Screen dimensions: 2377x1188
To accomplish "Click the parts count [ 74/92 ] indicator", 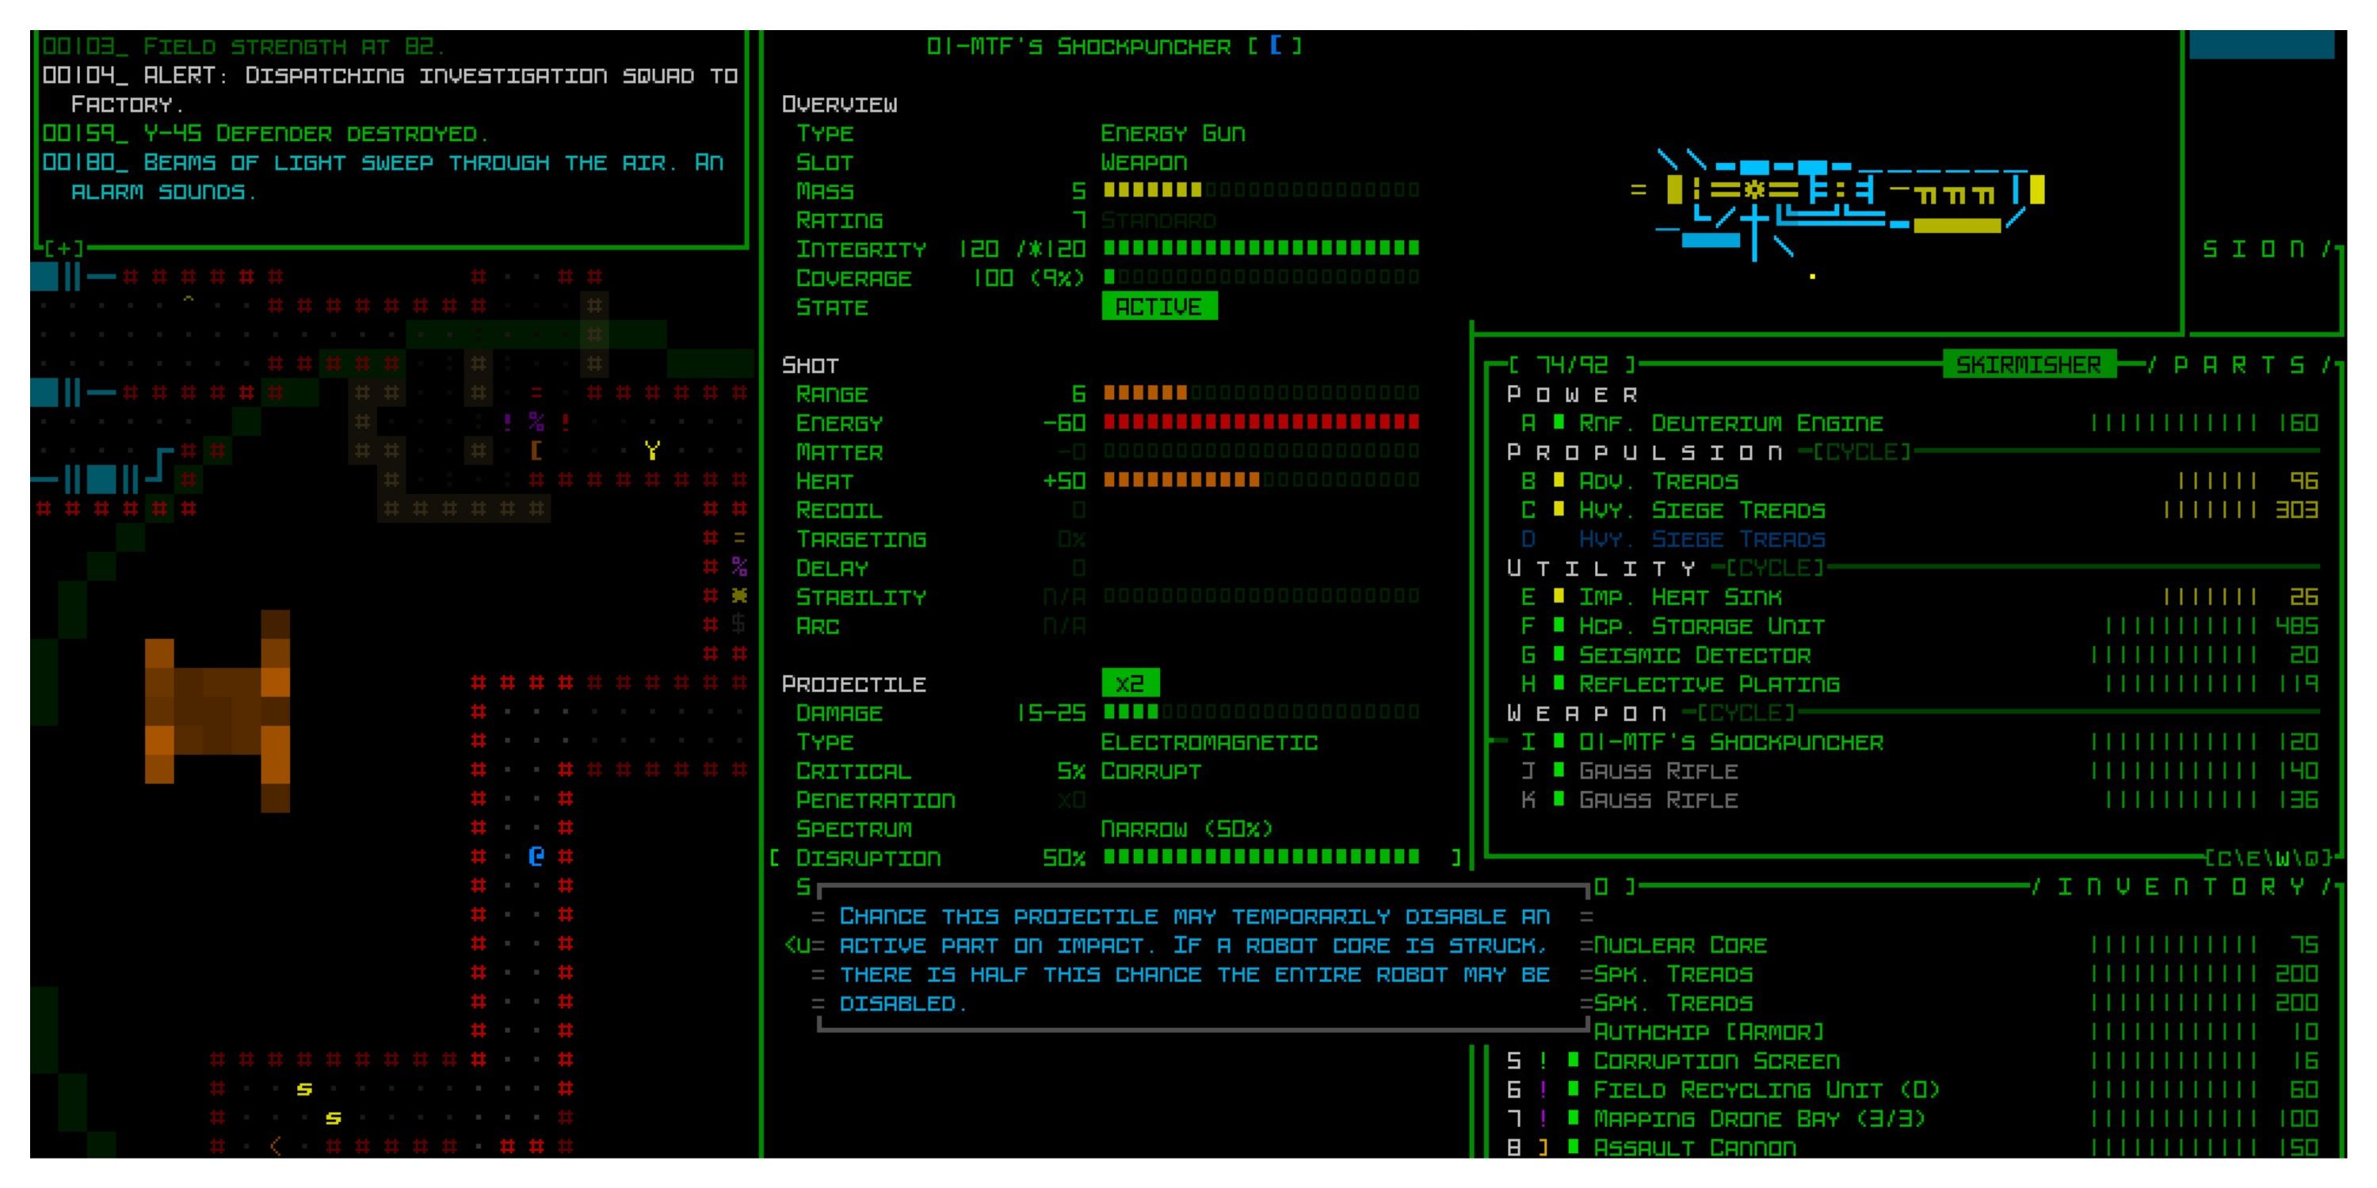I will pyautogui.click(x=1572, y=365).
